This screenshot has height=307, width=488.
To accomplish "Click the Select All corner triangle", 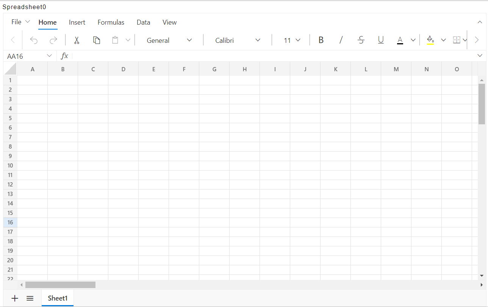I will pos(11,69).
